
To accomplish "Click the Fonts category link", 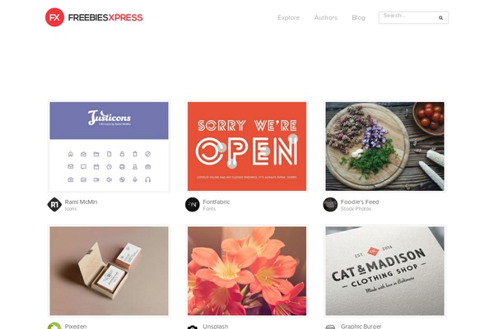I will click(209, 209).
